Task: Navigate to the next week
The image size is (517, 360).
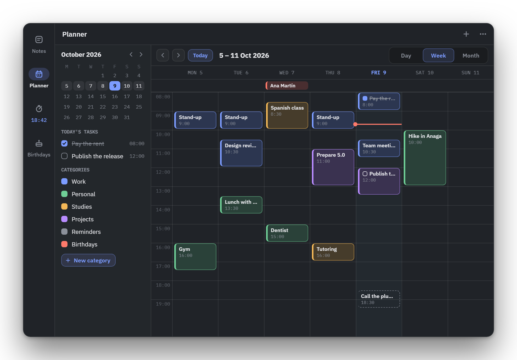Action: pyautogui.click(x=178, y=55)
